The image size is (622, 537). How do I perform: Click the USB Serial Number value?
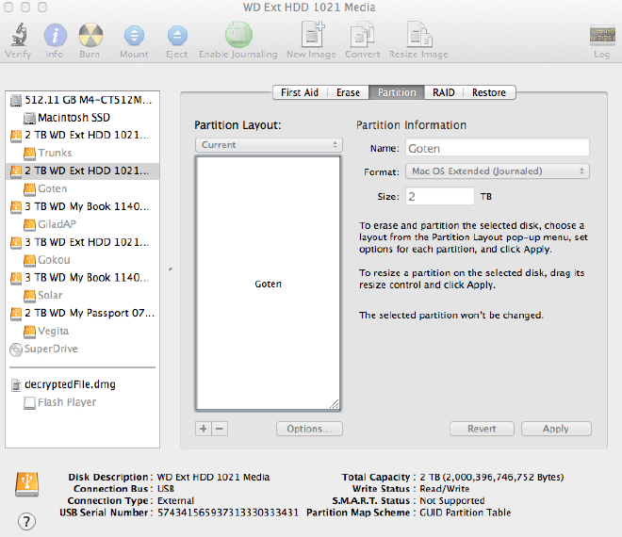[x=228, y=513]
